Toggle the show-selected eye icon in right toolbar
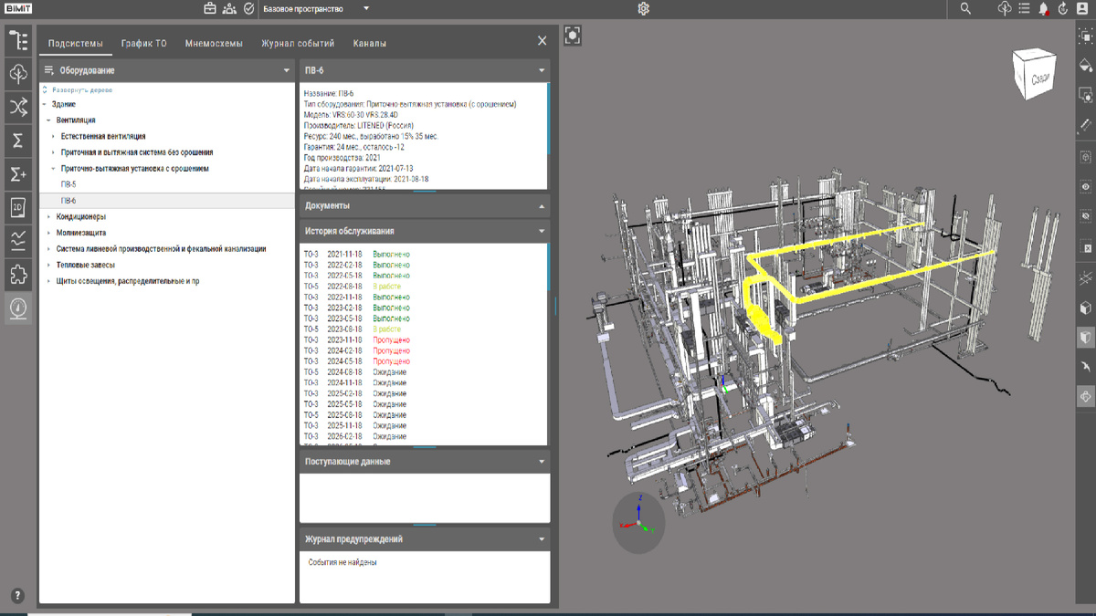Screen dimensions: 1096x616 click(x=1085, y=186)
